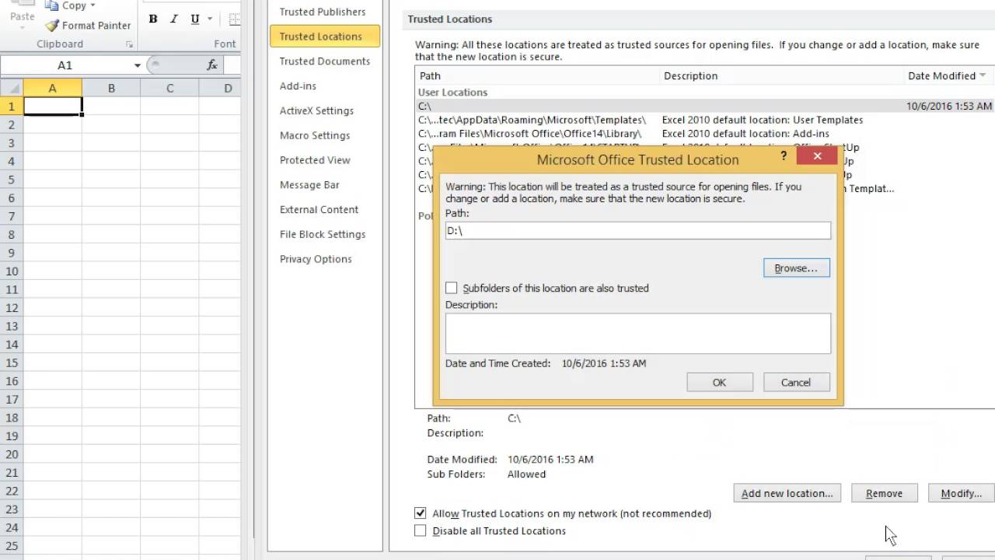
Task: Select column B header
Action: 111,88
